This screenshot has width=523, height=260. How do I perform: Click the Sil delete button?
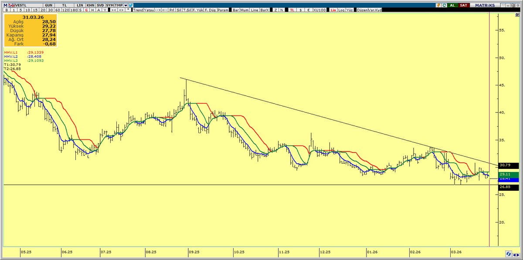[x=179, y=10]
